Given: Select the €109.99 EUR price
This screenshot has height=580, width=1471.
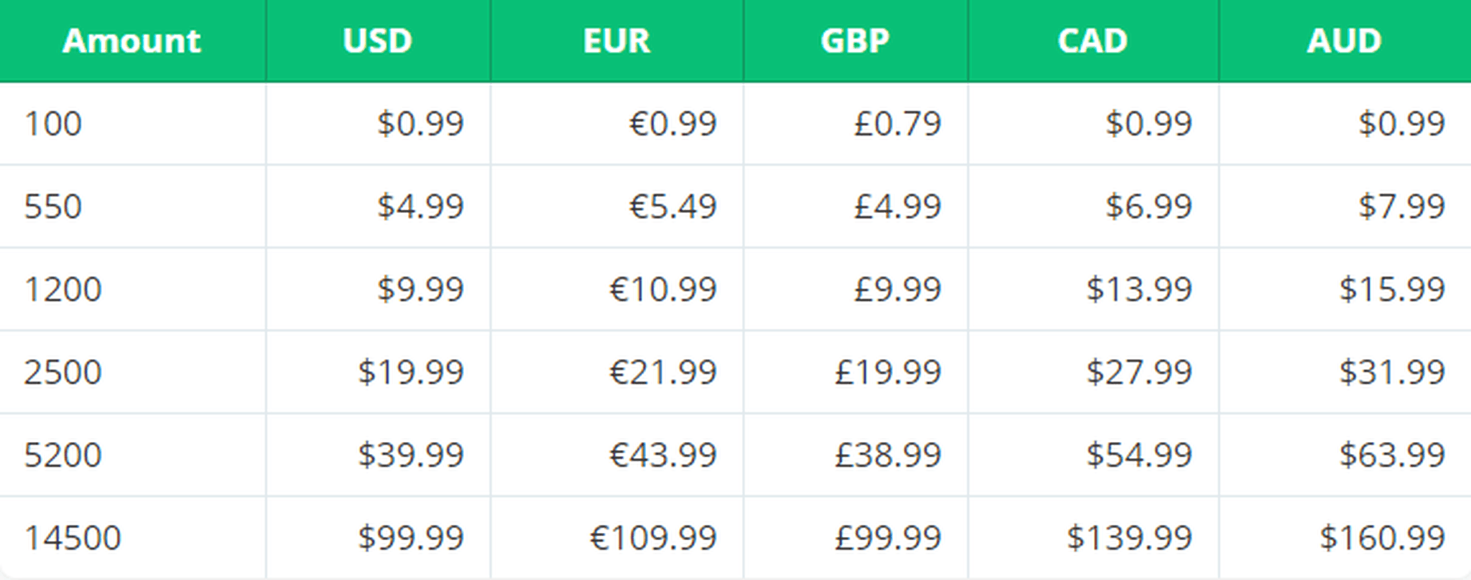Looking at the screenshot, I should (x=653, y=539).
